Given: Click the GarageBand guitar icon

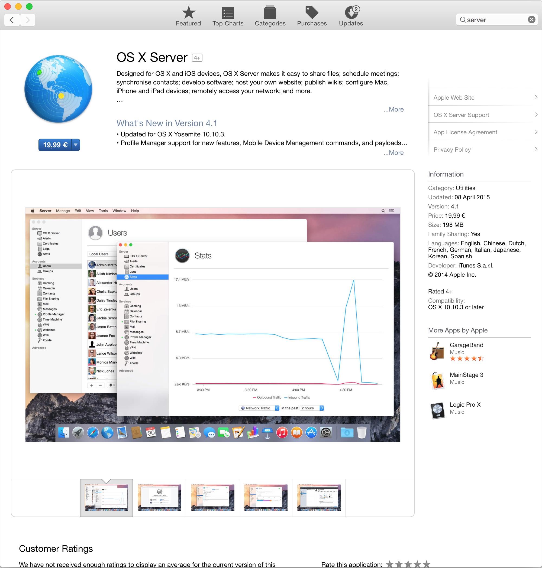Looking at the screenshot, I should coord(437,351).
